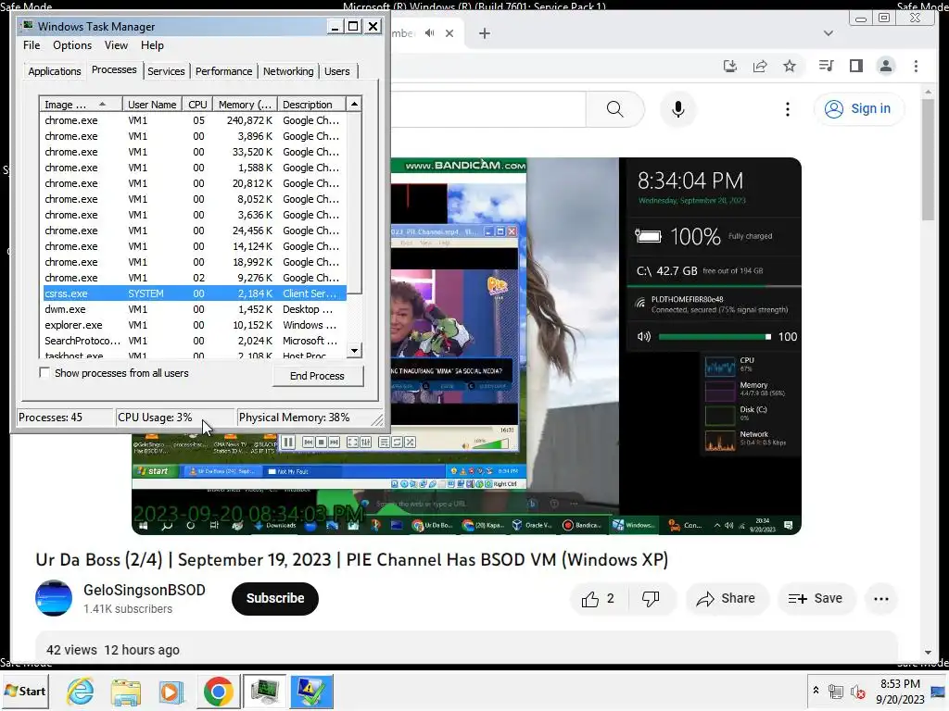Open YouTube settings three-dot menu
Viewport: 949px width, 711px height.
[x=787, y=109]
